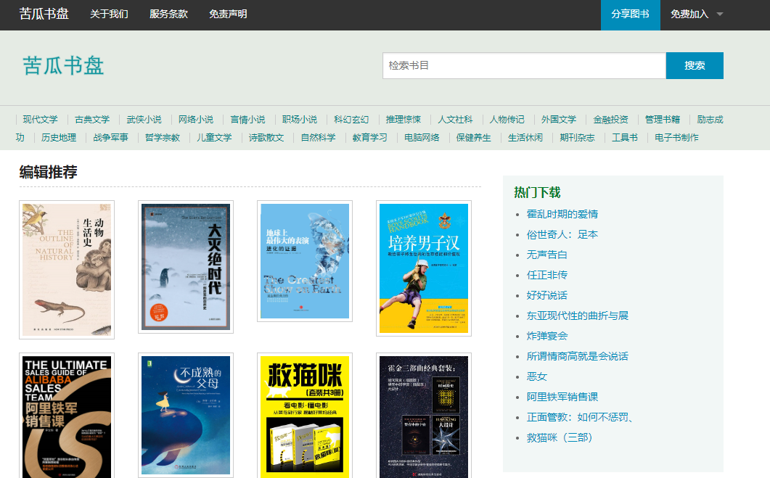Open the 动物生活史 book cover
Image resolution: width=770 pixels, height=478 pixels.
pyautogui.click(x=67, y=269)
